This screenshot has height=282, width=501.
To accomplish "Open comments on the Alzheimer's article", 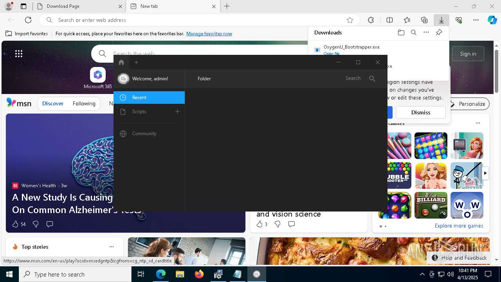I will (50, 224).
